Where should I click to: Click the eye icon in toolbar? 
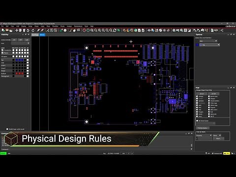point(149,30)
